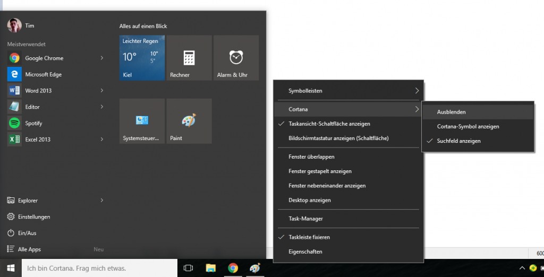Click the Windows Start button on taskbar
This screenshot has width=544, height=277.
click(11, 268)
